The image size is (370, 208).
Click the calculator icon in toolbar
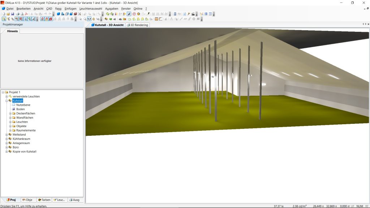(x=175, y=14)
